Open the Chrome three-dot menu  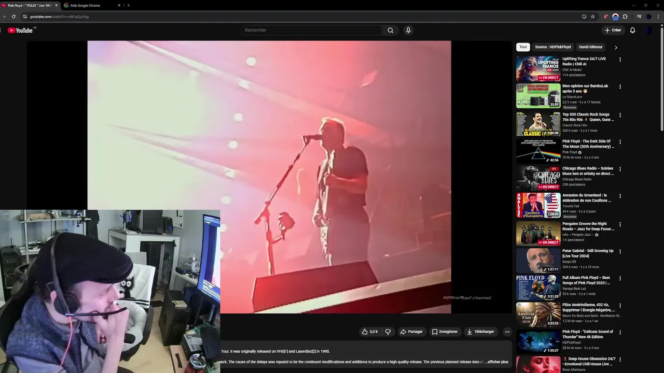pos(658,17)
